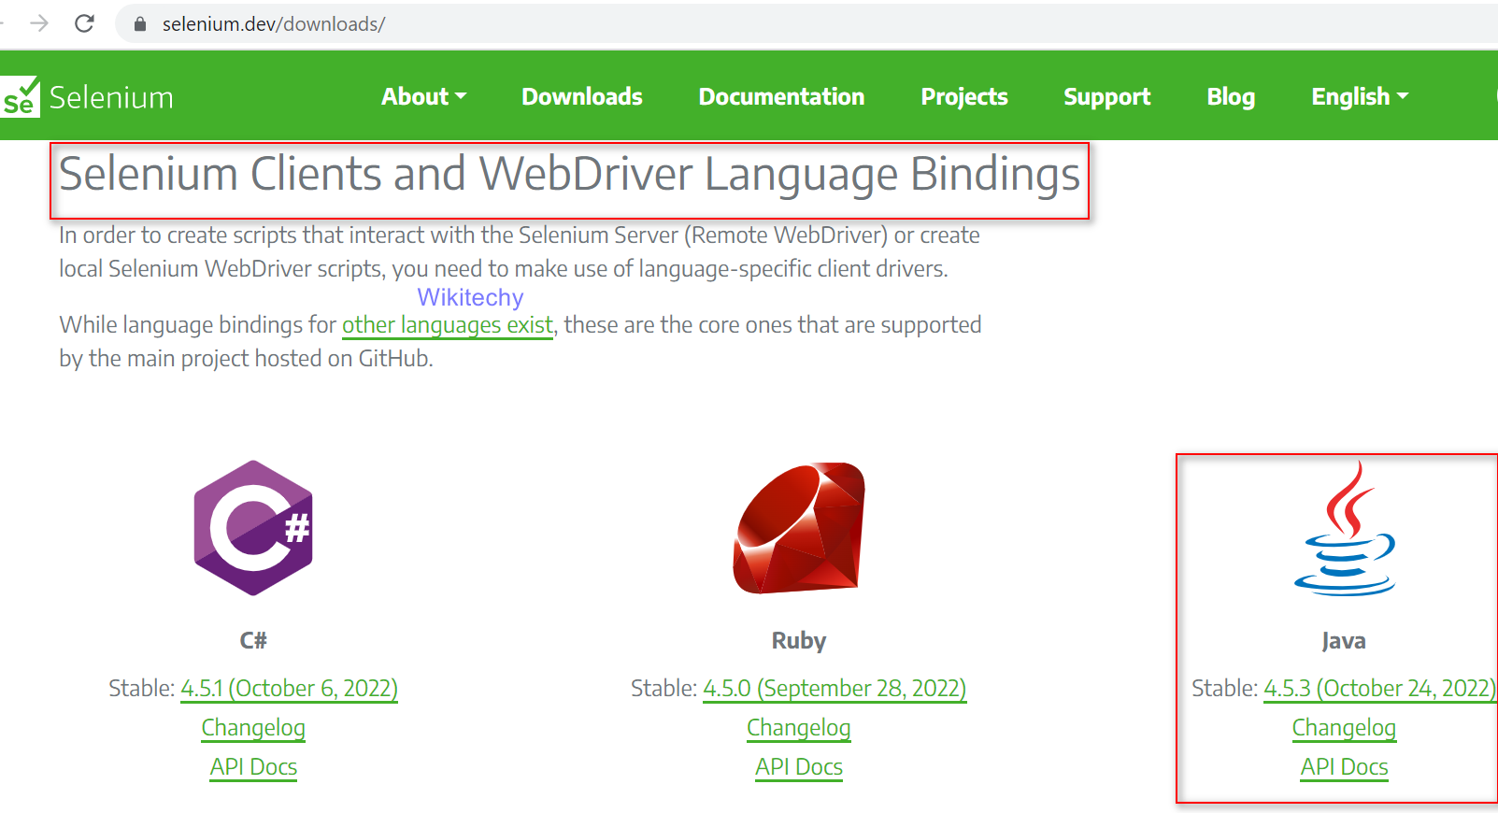This screenshot has height=813, width=1498.
Task: Download Java stable 4.5.3 release
Action: point(1378,689)
